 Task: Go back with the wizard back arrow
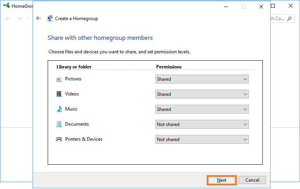(x=38, y=18)
